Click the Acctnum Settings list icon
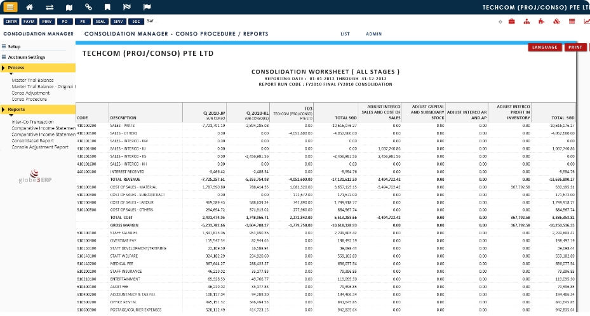 [4, 57]
